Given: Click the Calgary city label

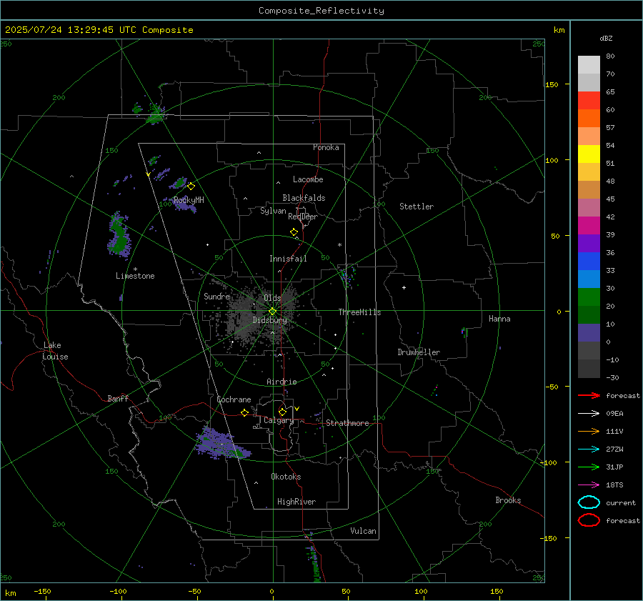Looking at the screenshot, I should pyautogui.click(x=279, y=420).
